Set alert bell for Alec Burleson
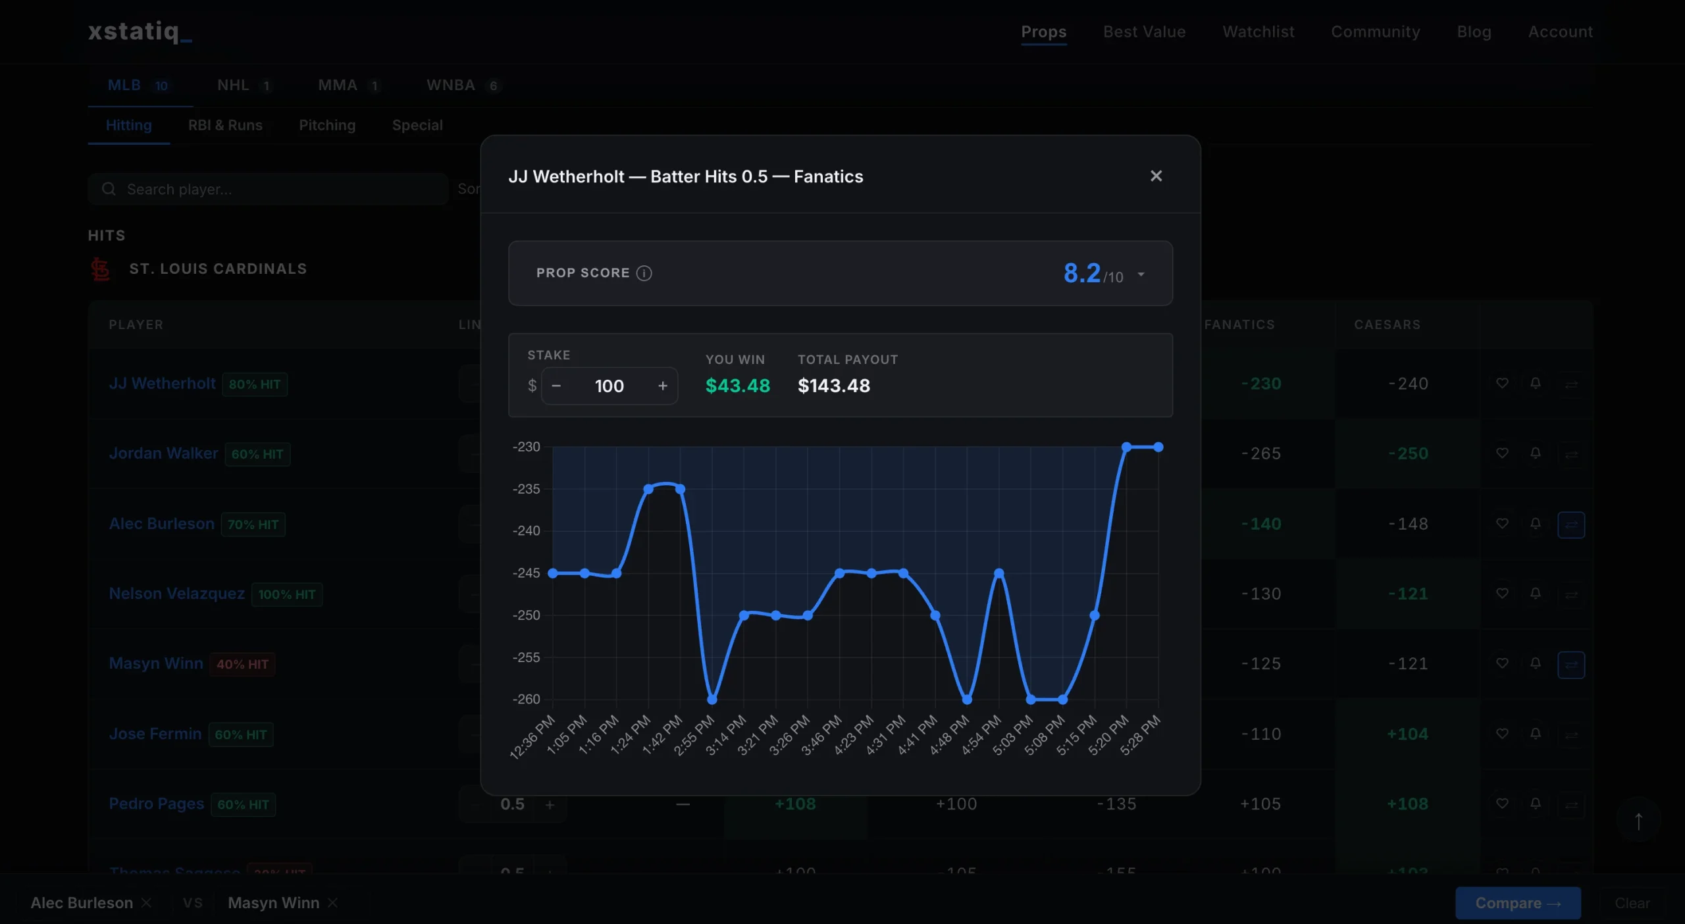The image size is (1685, 924). (1535, 523)
